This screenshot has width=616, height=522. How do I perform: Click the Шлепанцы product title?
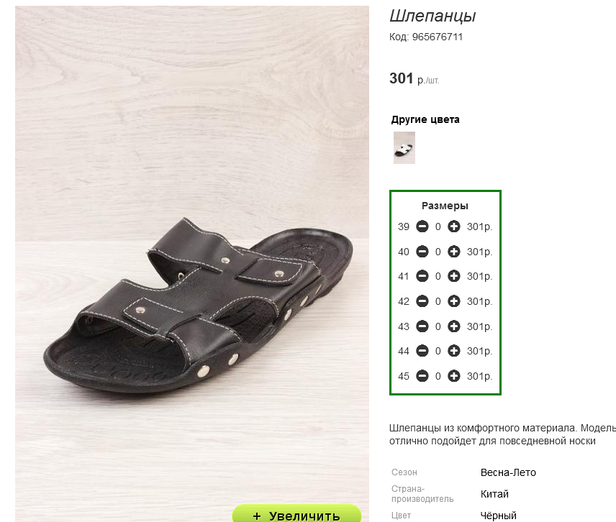[432, 16]
